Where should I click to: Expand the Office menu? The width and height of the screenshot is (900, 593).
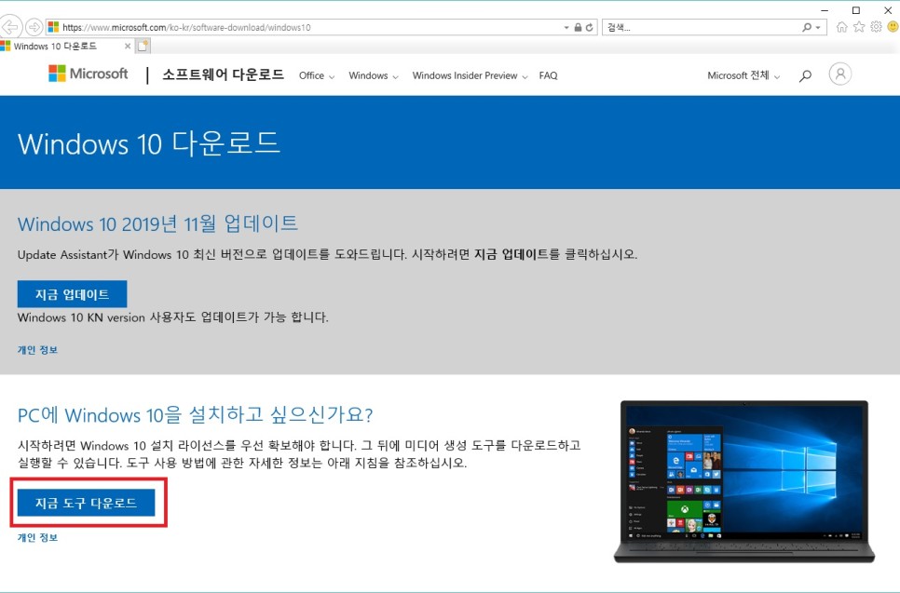[316, 75]
